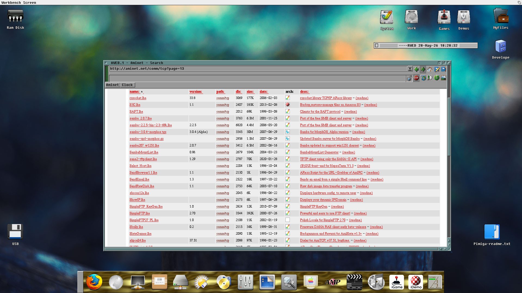Click the Aminet user button
The width and height of the screenshot is (522, 293).
click(113, 85)
